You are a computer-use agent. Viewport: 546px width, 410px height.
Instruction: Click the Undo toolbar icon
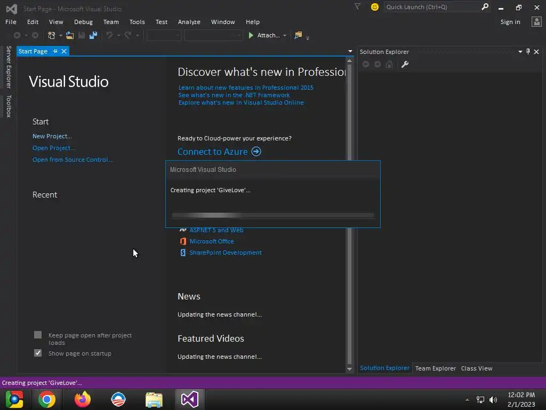(109, 35)
